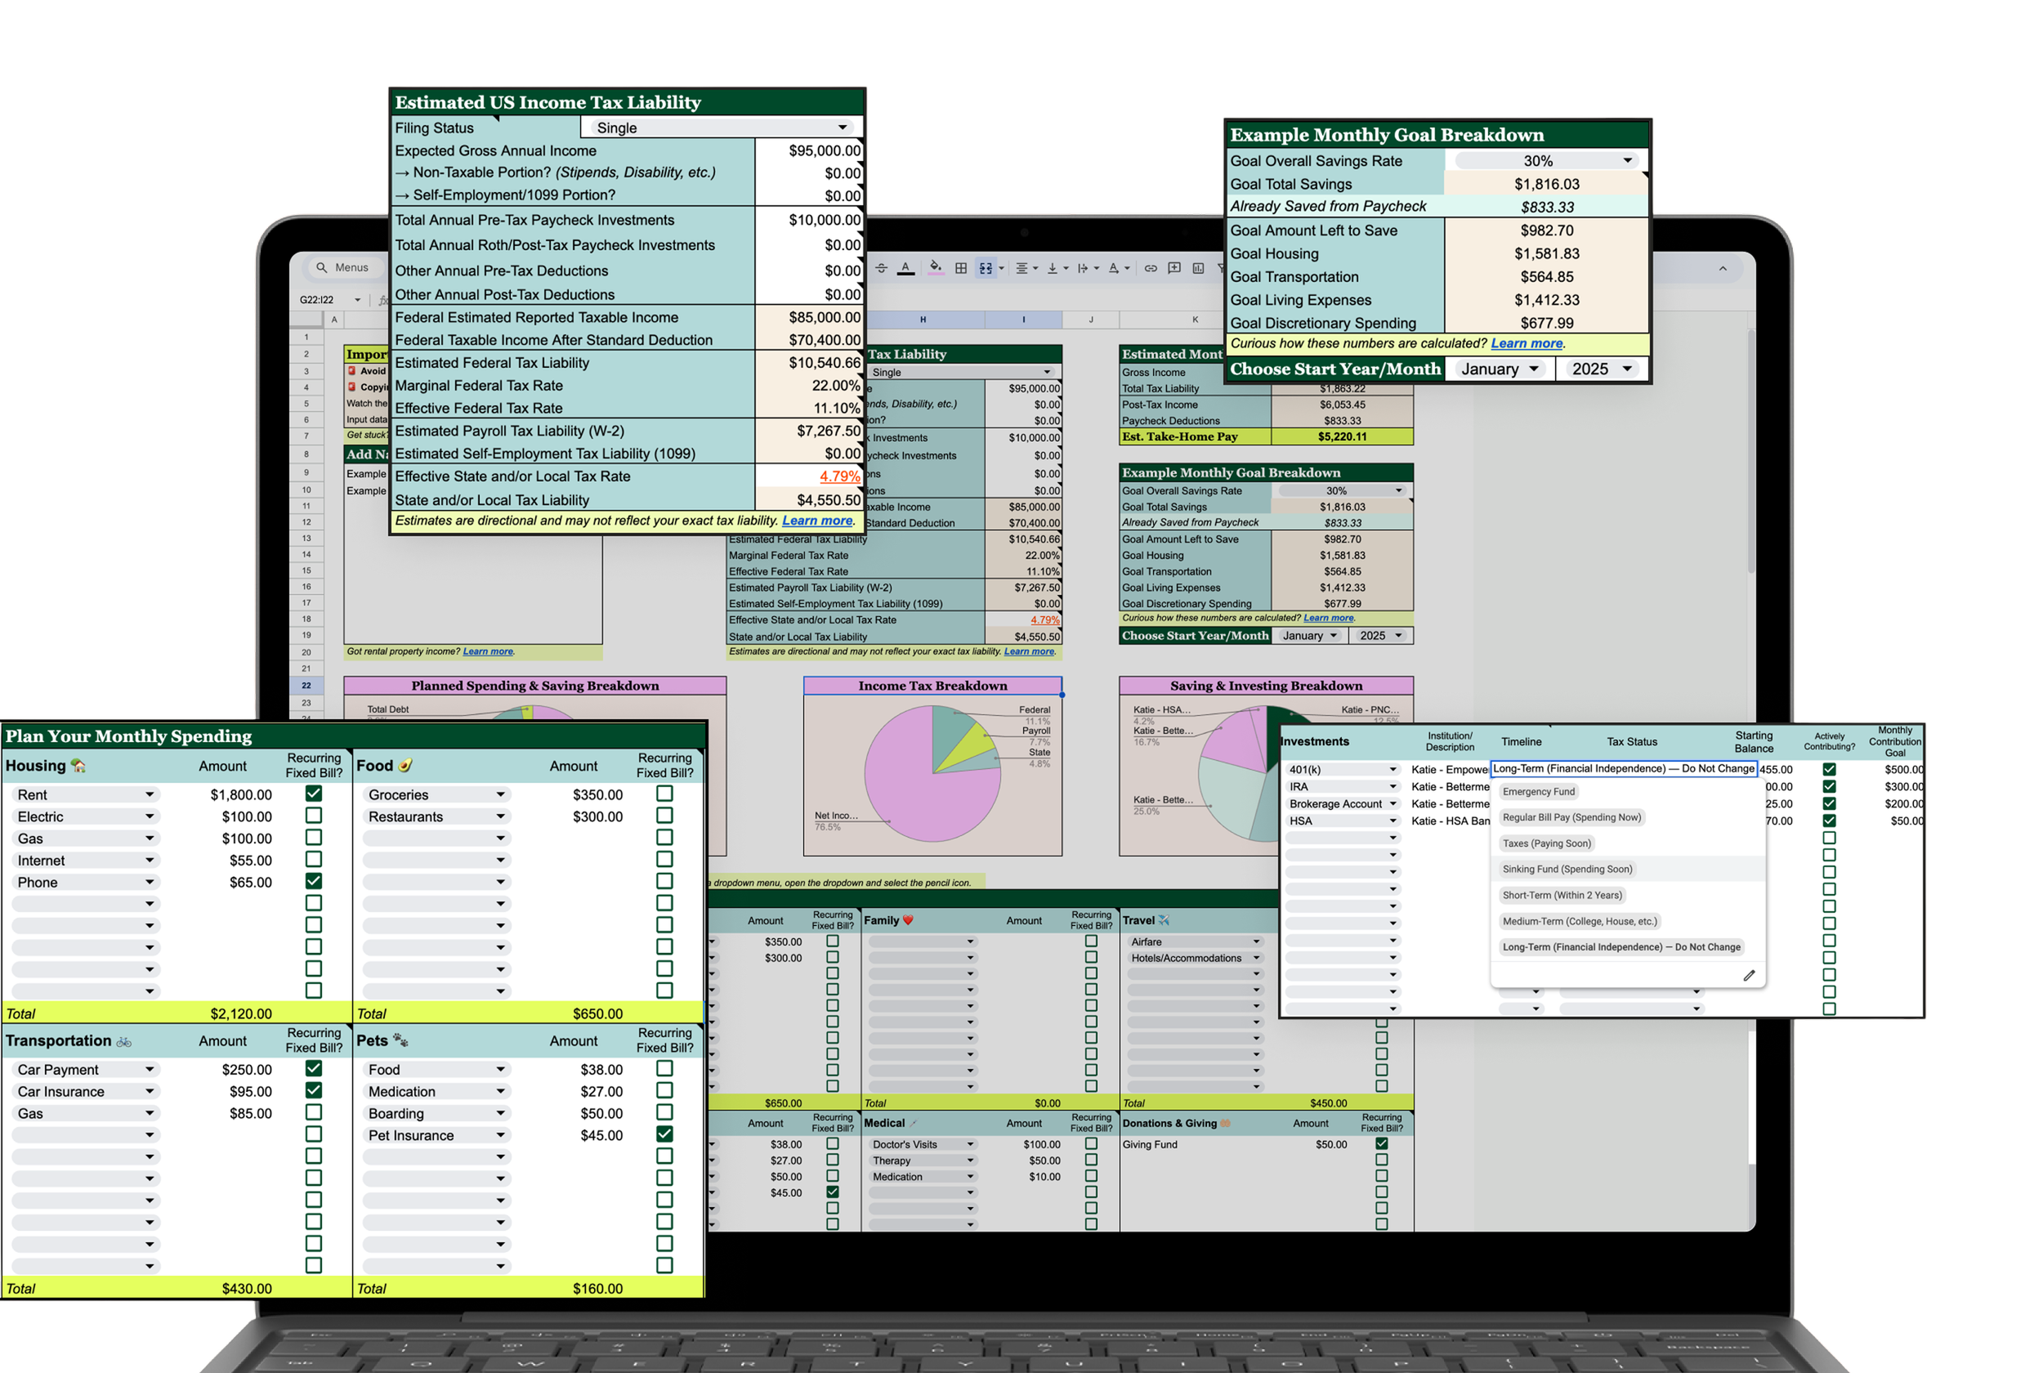Click the insert chart icon
Image resolution: width=2043 pixels, height=1373 pixels.
coord(1197,268)
